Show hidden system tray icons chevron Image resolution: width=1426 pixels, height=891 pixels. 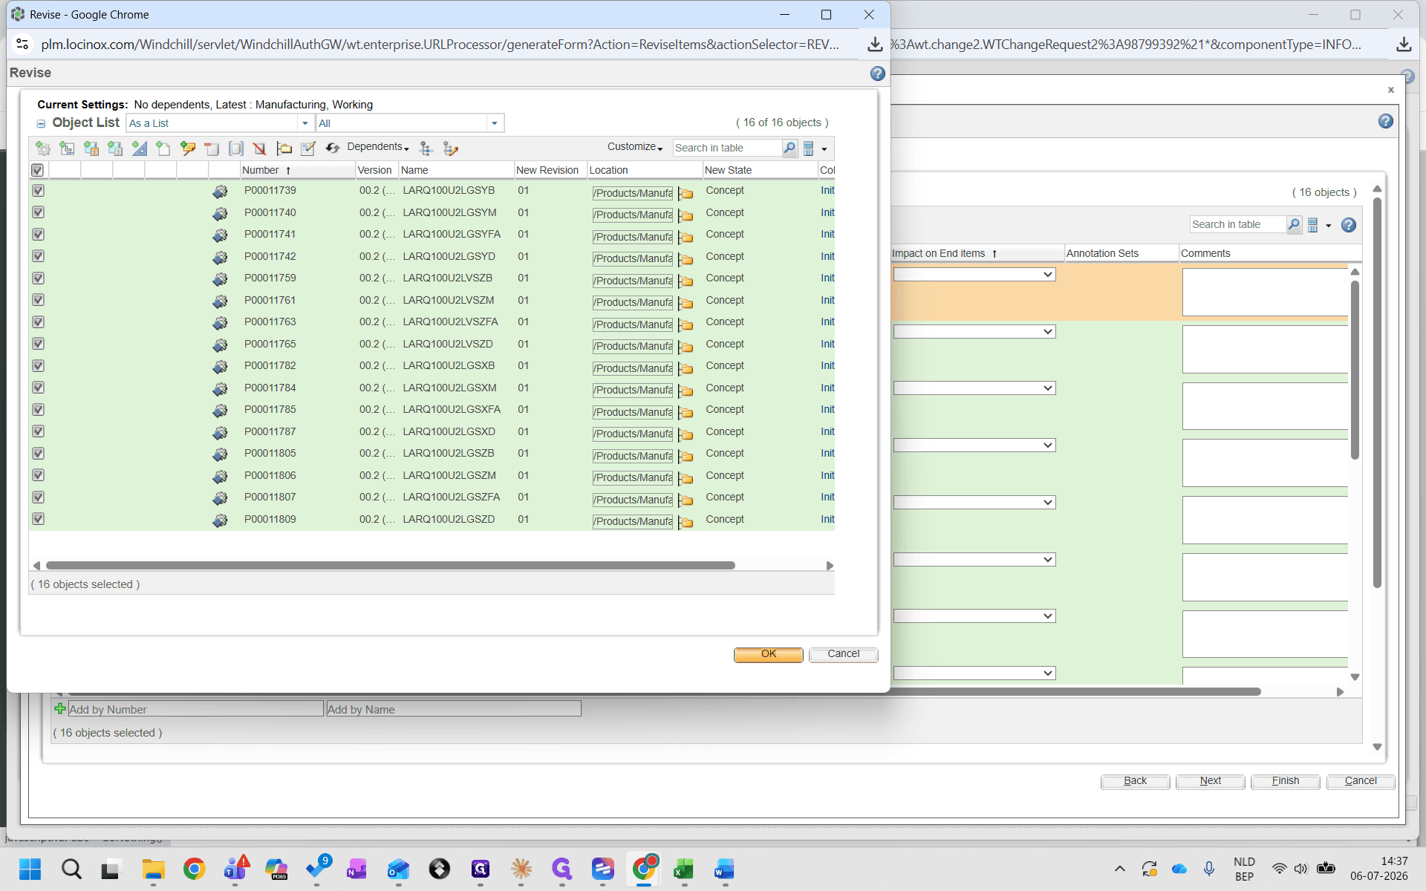tap(1120, 869)
